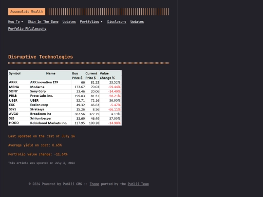Go to the Updates link after Disclosure

click(137, 22)
